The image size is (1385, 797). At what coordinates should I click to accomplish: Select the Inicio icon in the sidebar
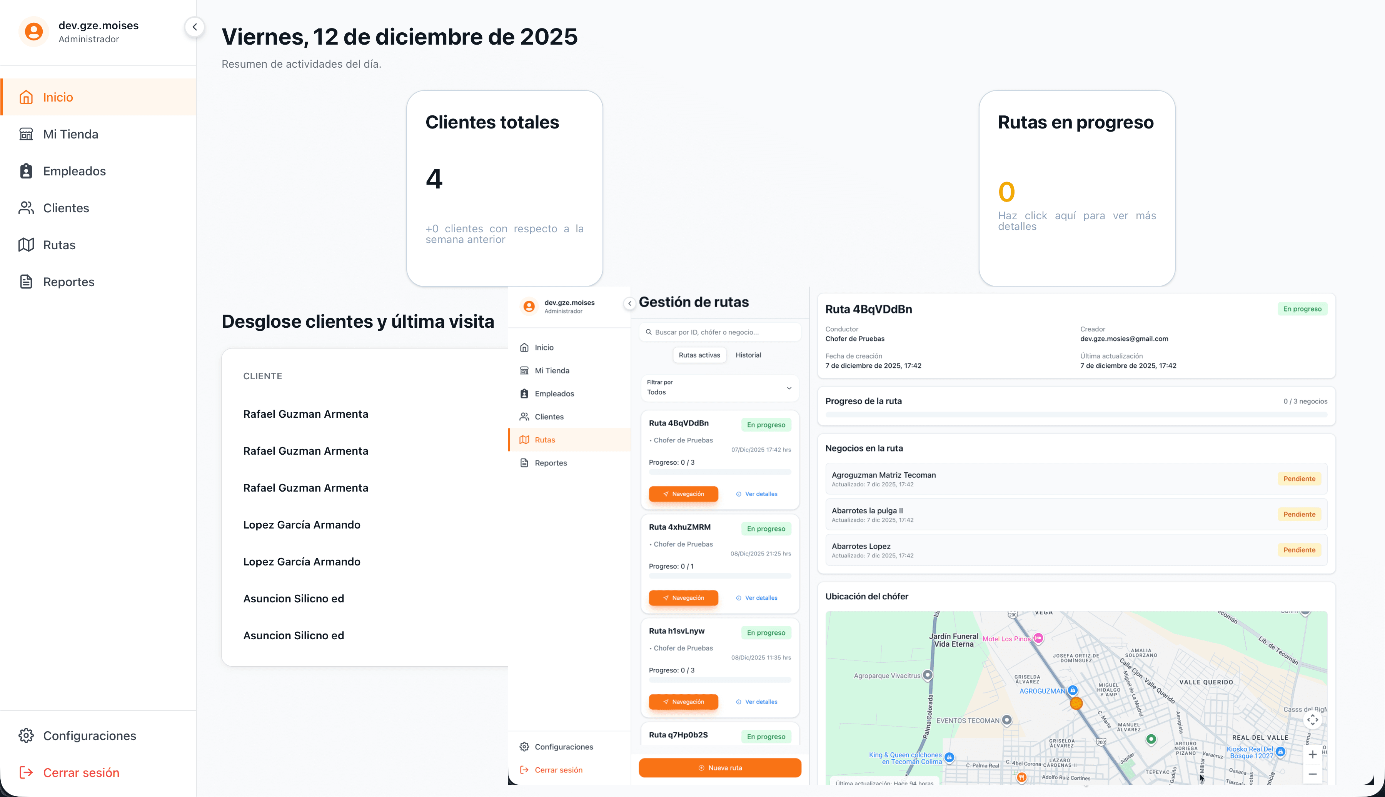coord(26,97)
